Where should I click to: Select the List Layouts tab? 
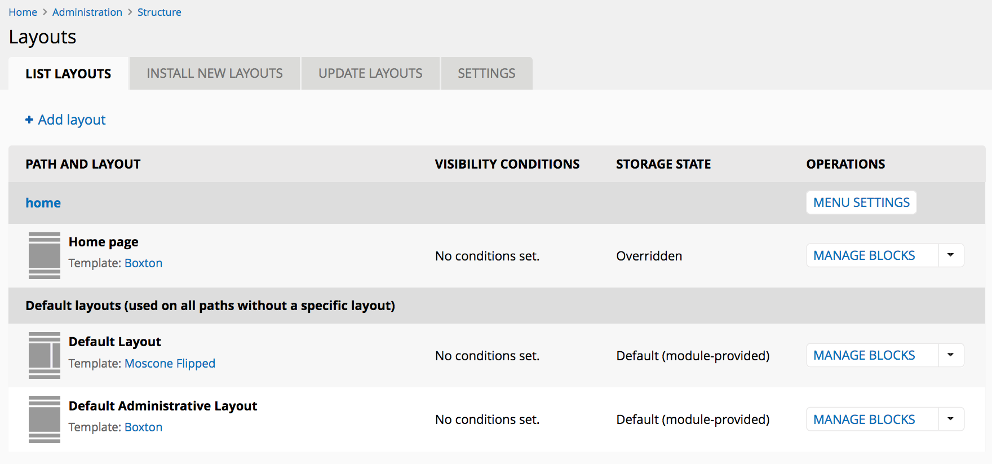(68, 74)
